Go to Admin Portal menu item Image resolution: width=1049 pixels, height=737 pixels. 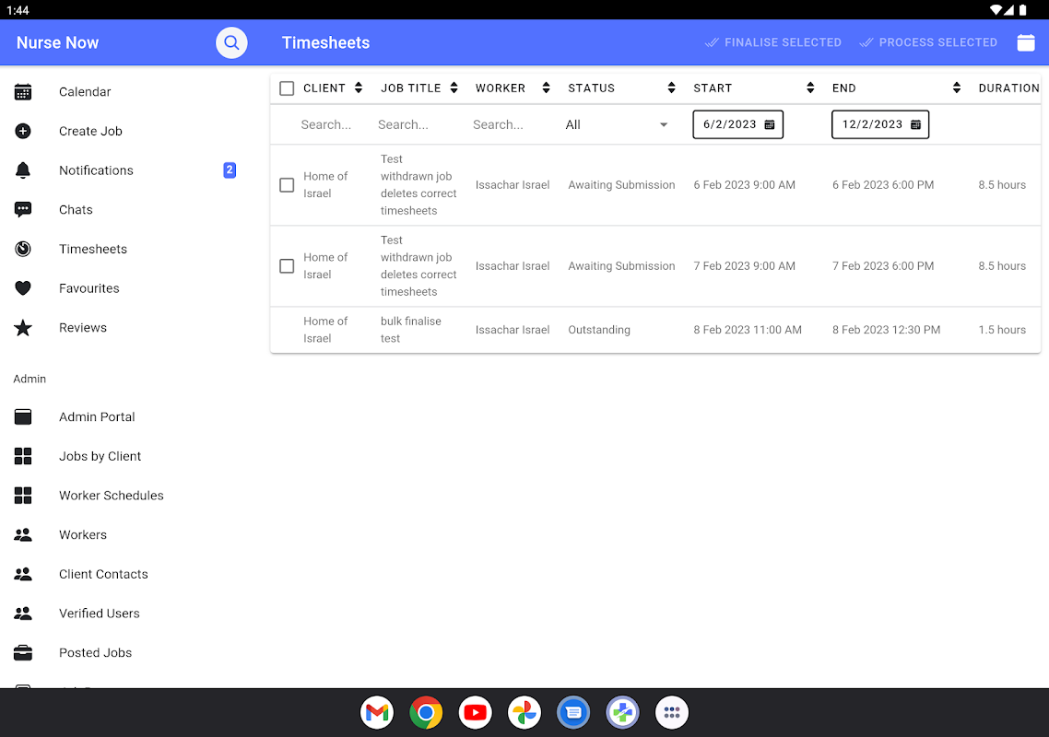97,417
